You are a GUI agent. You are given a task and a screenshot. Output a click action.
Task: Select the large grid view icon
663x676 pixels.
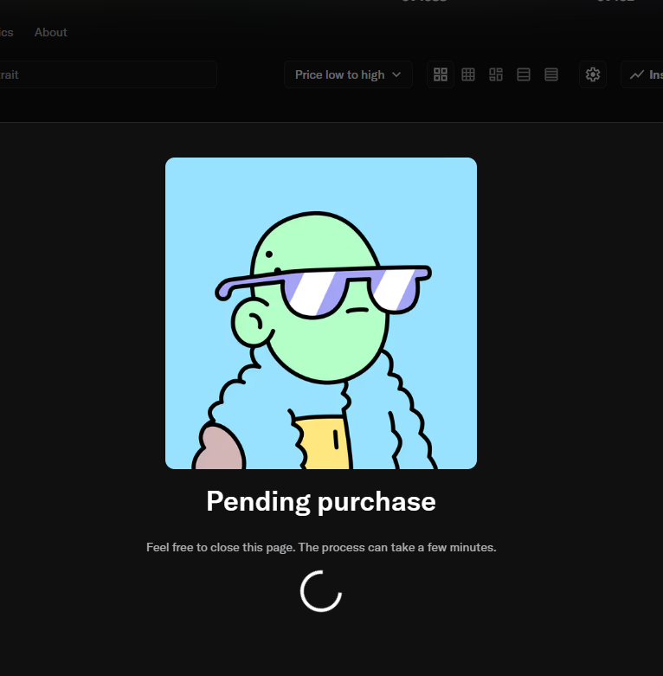coord(441,74)
